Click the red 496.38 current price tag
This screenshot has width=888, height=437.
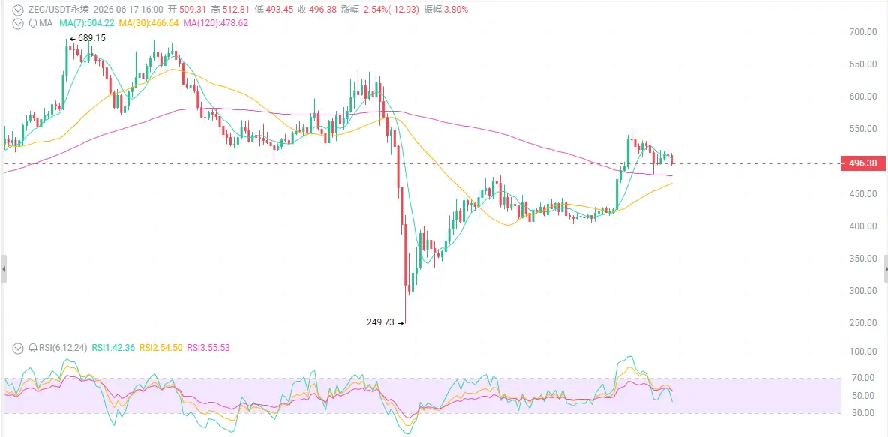tap(862, 163)
